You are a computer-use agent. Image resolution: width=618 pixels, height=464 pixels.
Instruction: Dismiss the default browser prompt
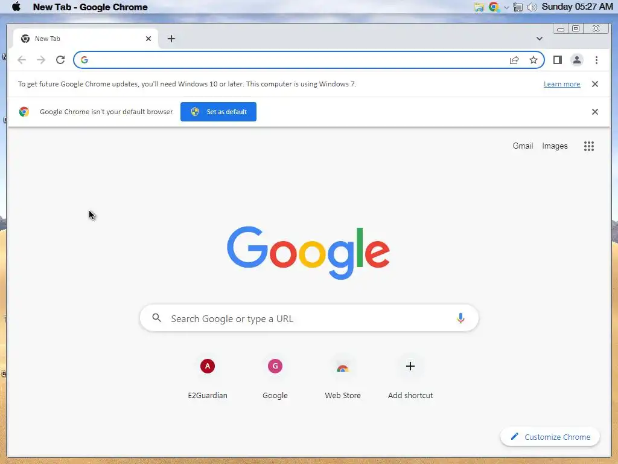595,112
